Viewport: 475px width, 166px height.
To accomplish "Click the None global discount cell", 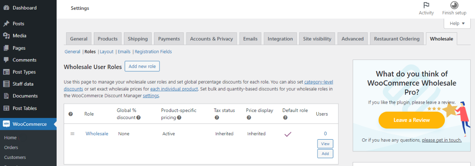I will [x=123, y=134].
